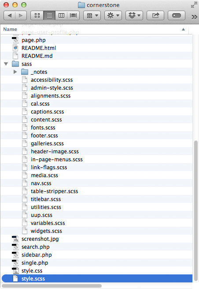Switch to column view
This screenshot has width=199, height=289.
pos(61,15)
